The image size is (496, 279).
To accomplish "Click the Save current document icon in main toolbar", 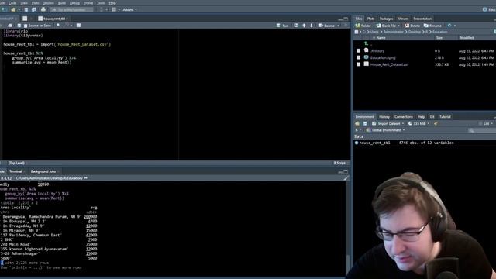I will tap(26, 10).
